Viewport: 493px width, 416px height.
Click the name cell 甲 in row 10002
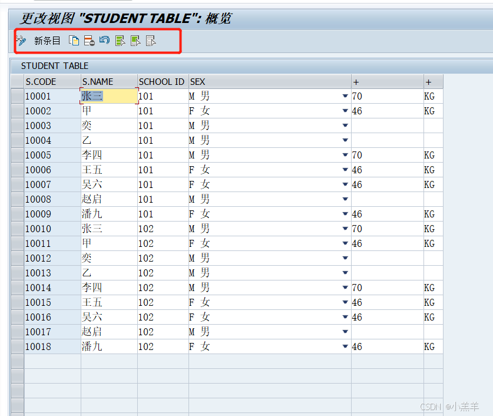coord(109,111)
